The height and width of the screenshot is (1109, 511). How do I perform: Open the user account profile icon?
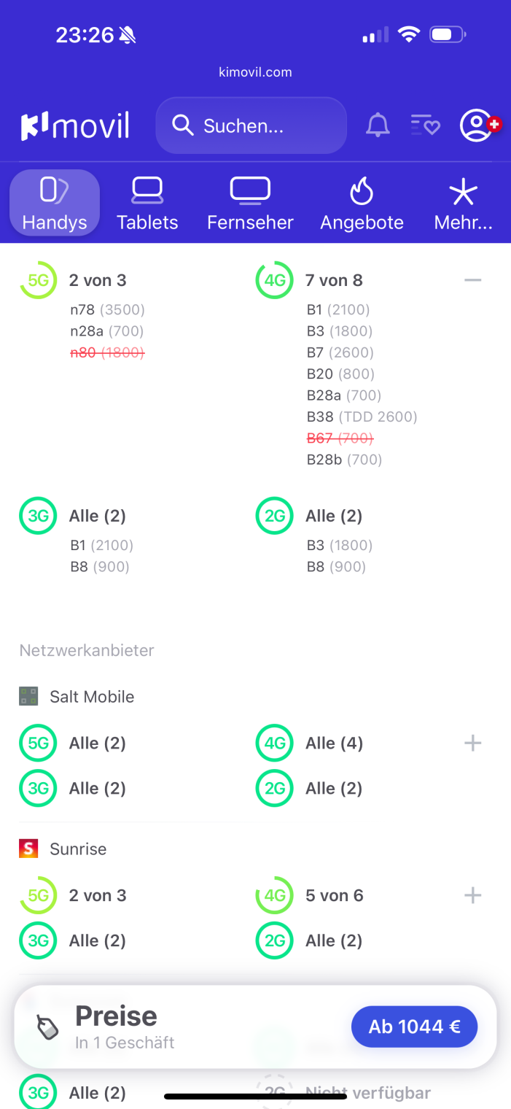tap(477, 126)
